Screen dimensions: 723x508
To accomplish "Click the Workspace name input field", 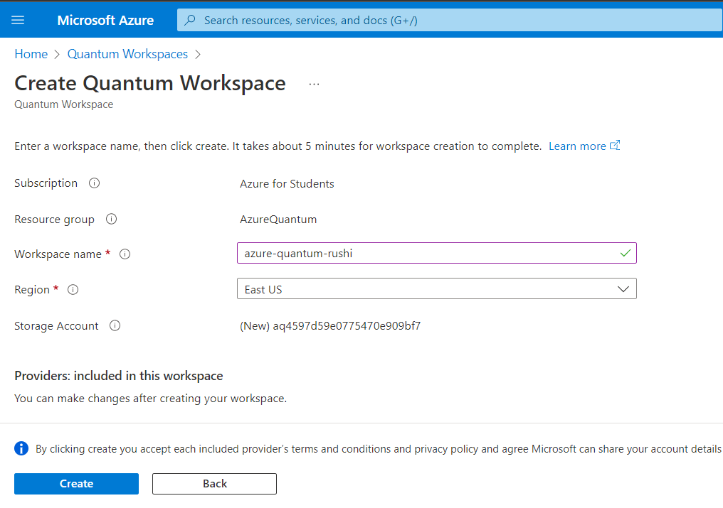I will click(x=427, y=253).
